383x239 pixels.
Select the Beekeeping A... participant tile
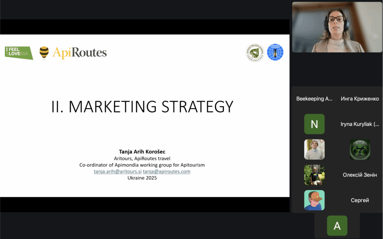pos(314,99)
